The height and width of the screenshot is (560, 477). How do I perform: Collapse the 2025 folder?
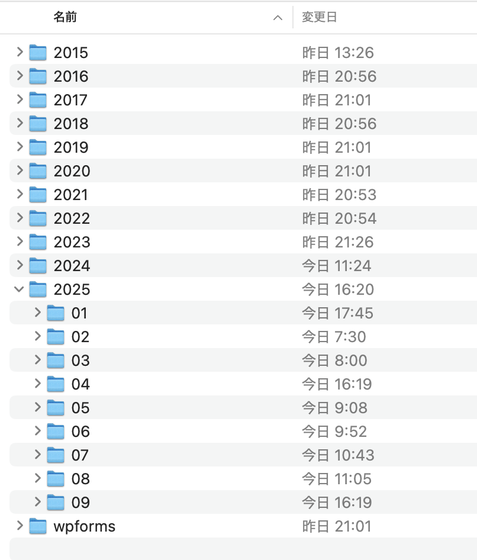(x=20, y=289)
